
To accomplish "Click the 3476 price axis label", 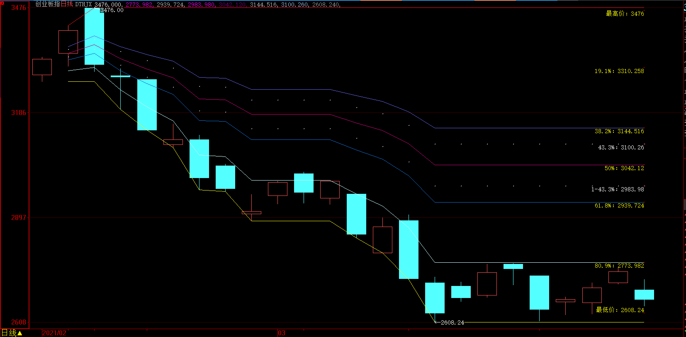I will (18, 8).
